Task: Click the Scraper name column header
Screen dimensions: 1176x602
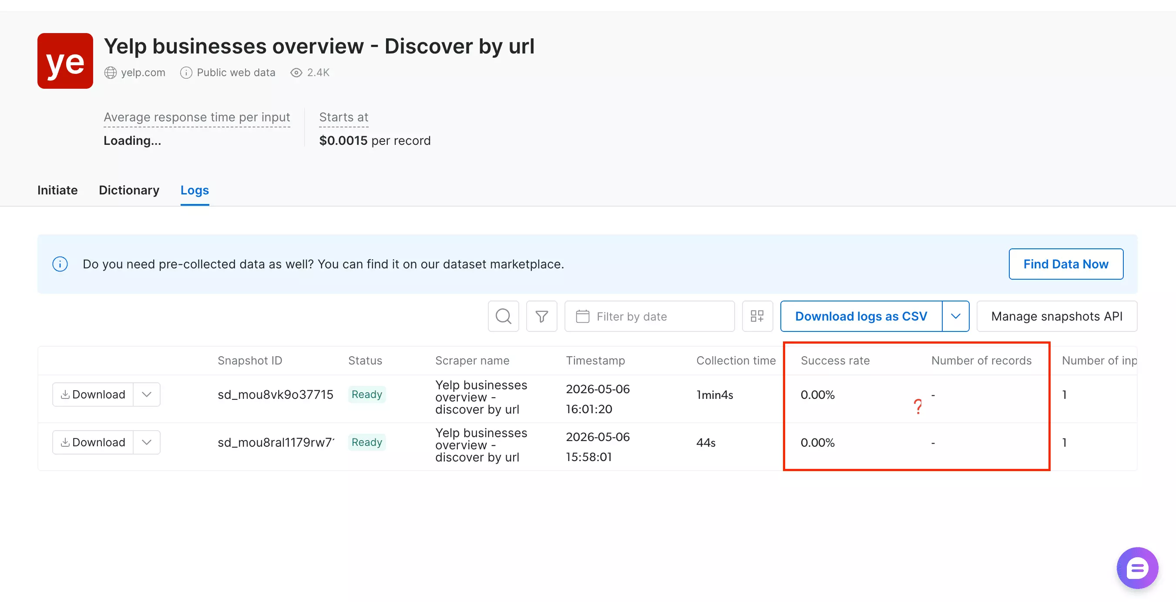Action: 472,361
